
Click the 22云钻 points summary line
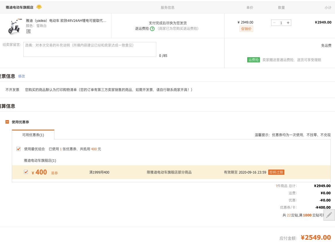pos(303,215)
